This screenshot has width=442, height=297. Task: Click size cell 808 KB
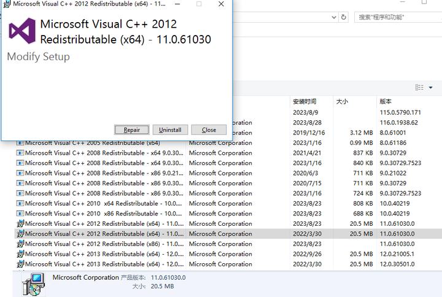[363, 204]
